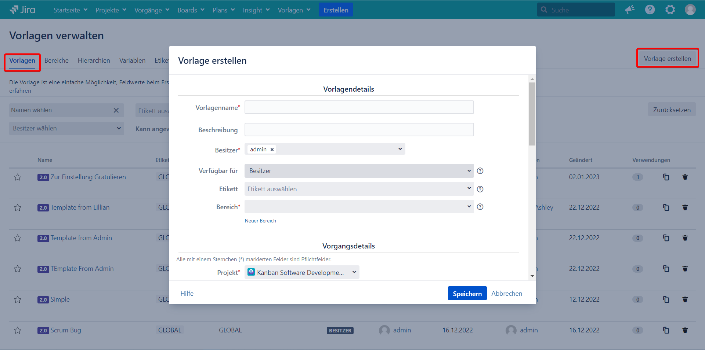Click the dialog's vertical scrollbar thumb

(532, 114)
